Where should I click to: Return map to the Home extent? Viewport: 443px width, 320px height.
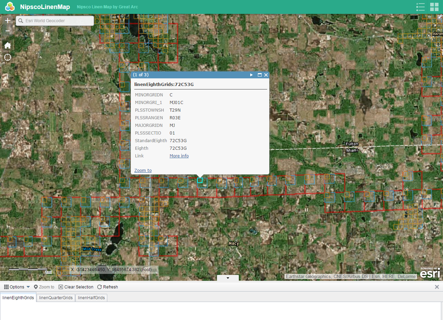click(x=8, y=45)
